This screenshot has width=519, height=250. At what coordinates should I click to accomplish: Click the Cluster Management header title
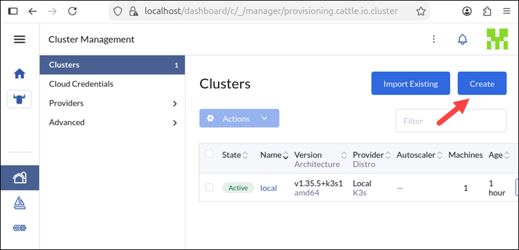[91, 40]
